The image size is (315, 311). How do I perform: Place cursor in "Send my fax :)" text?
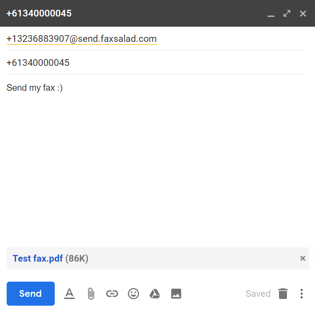35,88
